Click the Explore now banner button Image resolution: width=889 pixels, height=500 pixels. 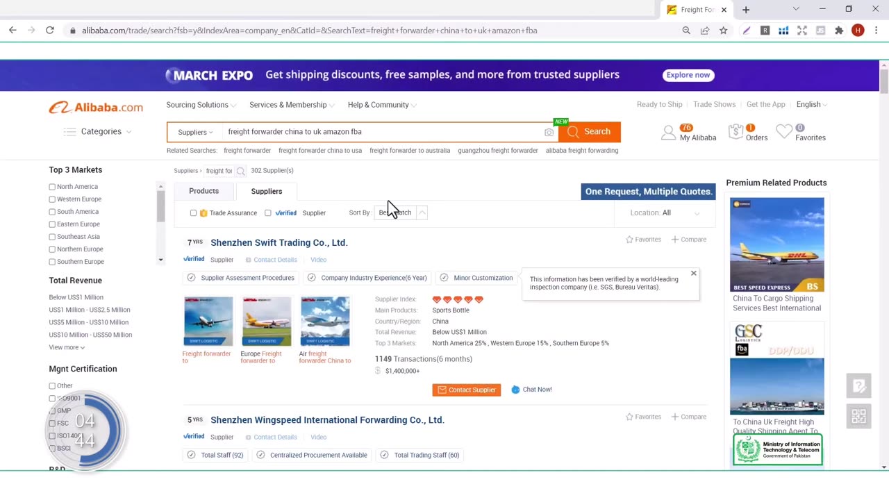click(688, 75)
